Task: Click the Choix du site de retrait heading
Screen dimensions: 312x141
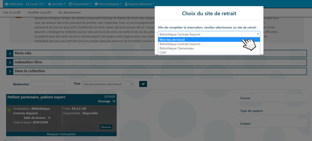Action: pos(209,14)
